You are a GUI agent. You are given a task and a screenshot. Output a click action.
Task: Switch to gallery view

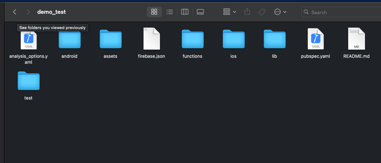(x=200, y=12)
